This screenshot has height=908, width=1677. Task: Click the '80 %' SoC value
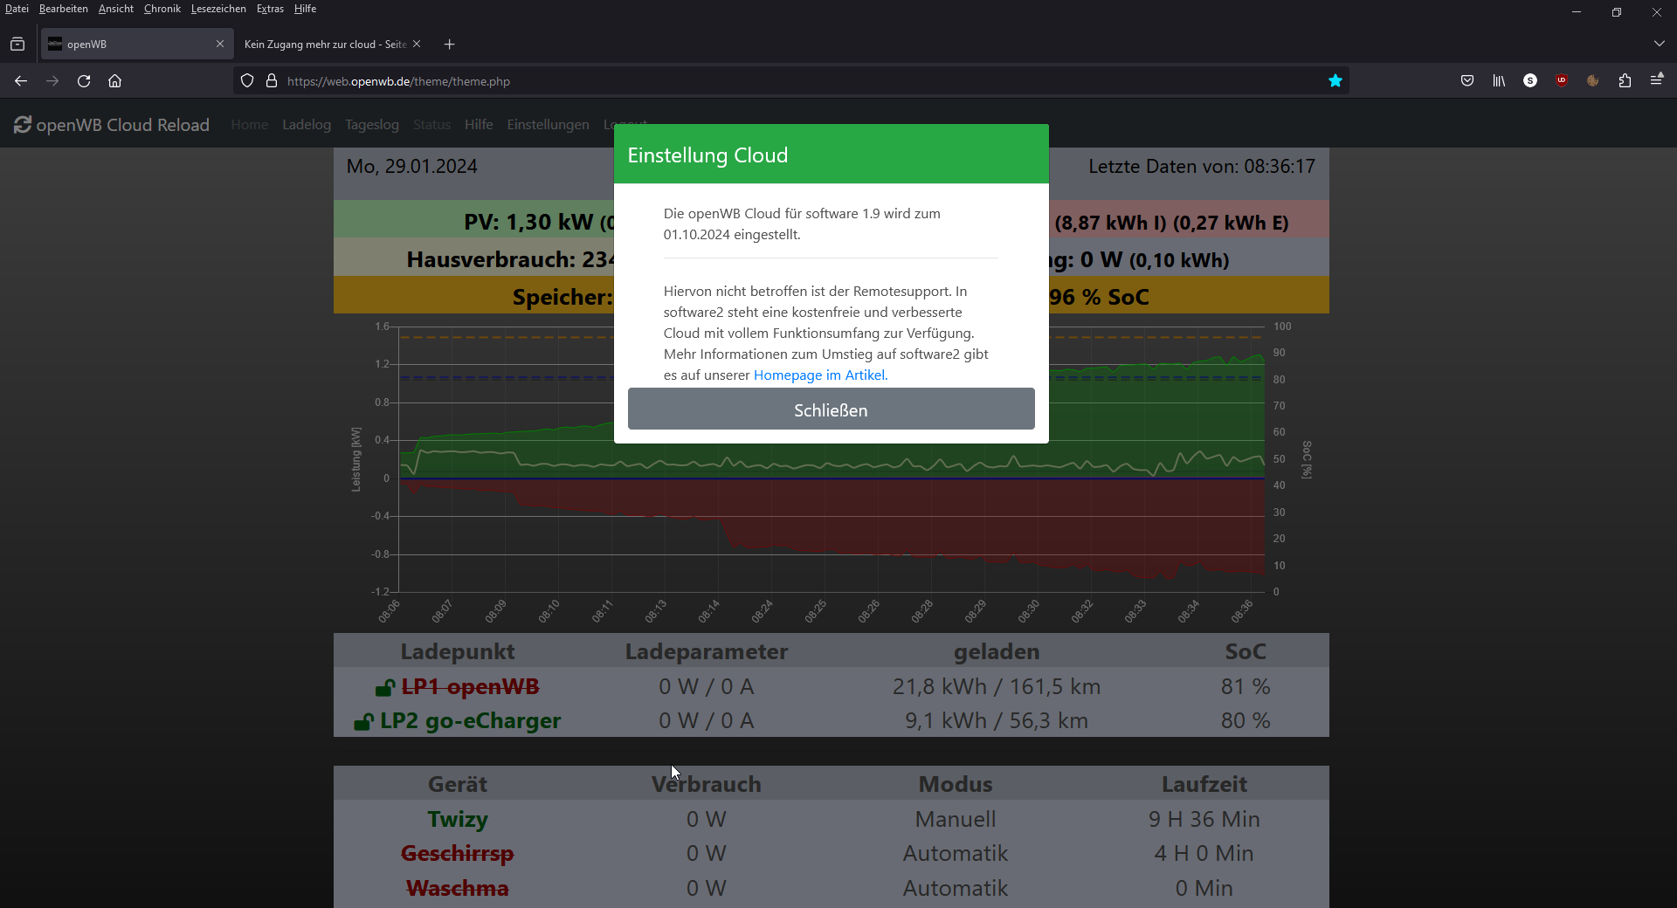[1246, 721]
